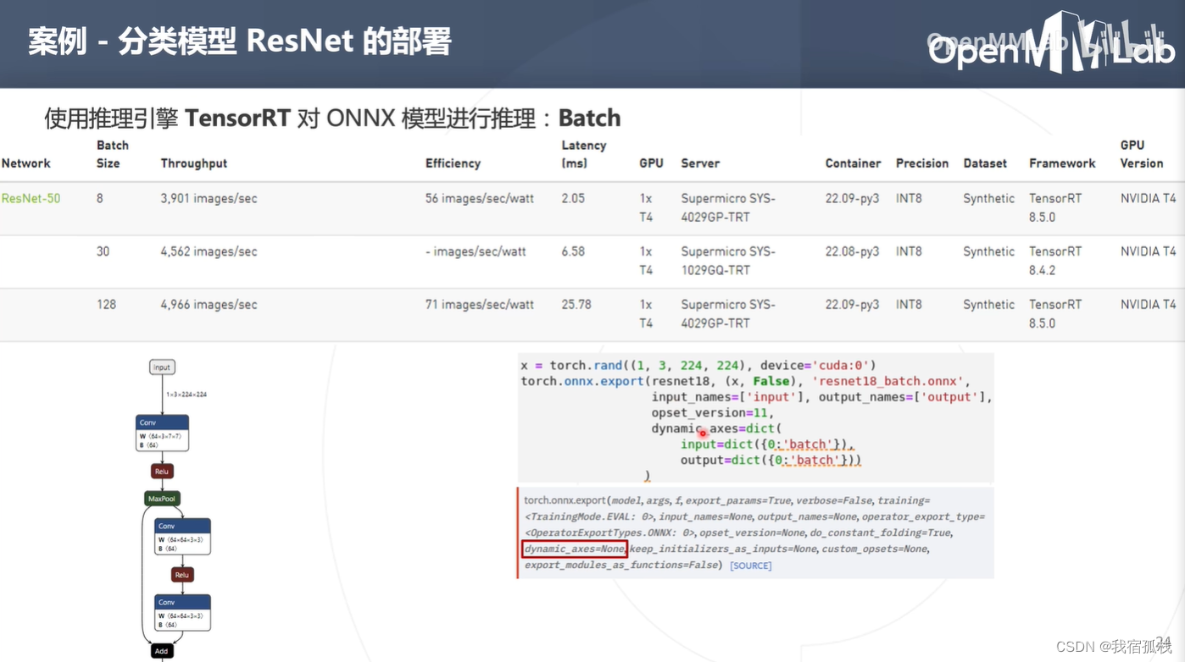Open the green ResNet-50 network link
This screenshot has height=662, width=1185.
coord(31,199)
